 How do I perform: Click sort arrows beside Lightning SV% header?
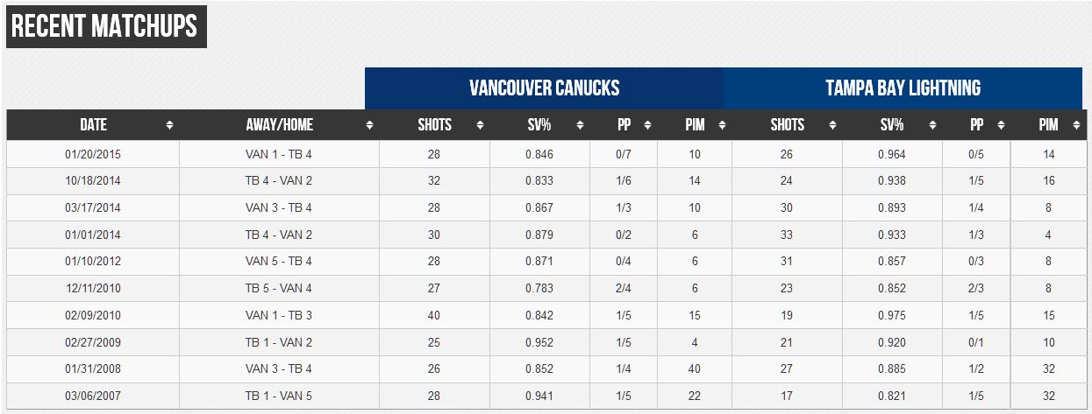pyautogui.click(x=932, y=125)
